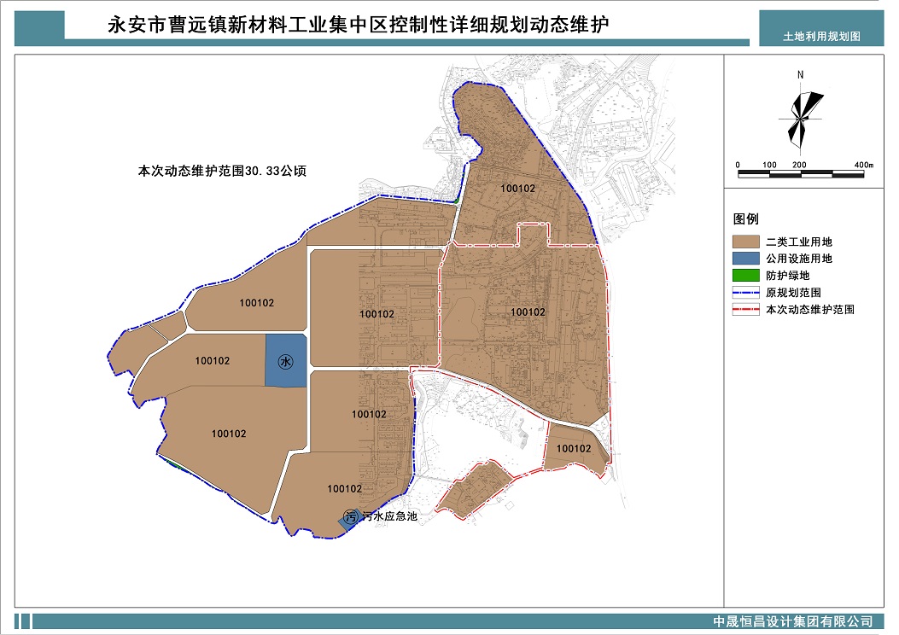
Task: Click the 中晟恒昌设计集团有限公司 footer text
Action: [x=792, y=621]
